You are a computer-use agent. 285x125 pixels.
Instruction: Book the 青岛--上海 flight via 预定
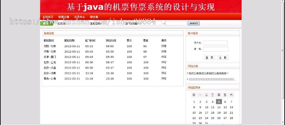[164, 78]
